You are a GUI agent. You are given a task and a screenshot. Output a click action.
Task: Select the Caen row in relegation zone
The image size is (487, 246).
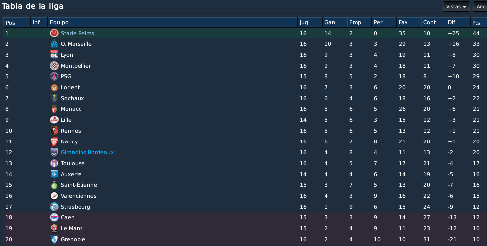245,217
